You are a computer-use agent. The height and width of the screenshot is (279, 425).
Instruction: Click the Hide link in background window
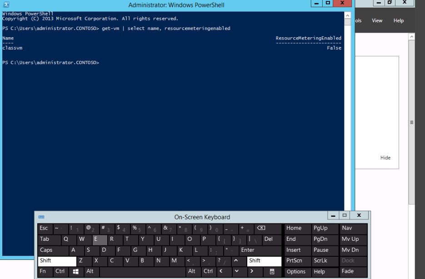[x=385, y=158]
